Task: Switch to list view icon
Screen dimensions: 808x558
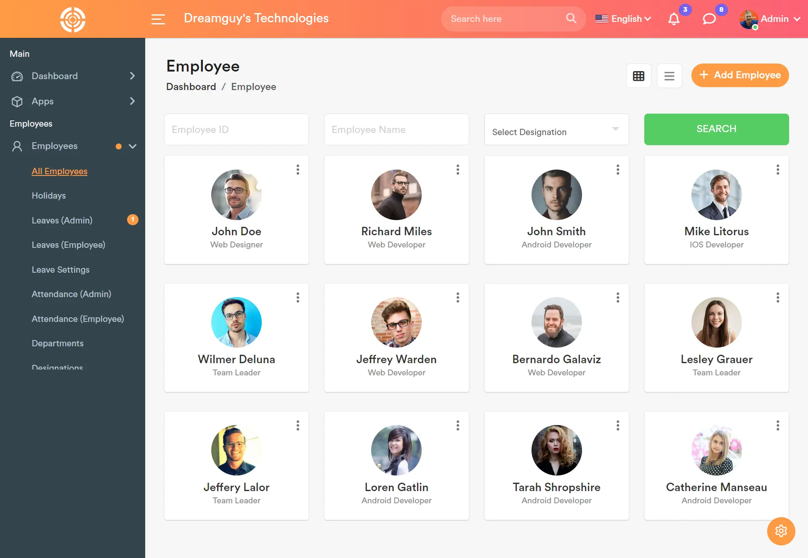Action: point(670,76)
